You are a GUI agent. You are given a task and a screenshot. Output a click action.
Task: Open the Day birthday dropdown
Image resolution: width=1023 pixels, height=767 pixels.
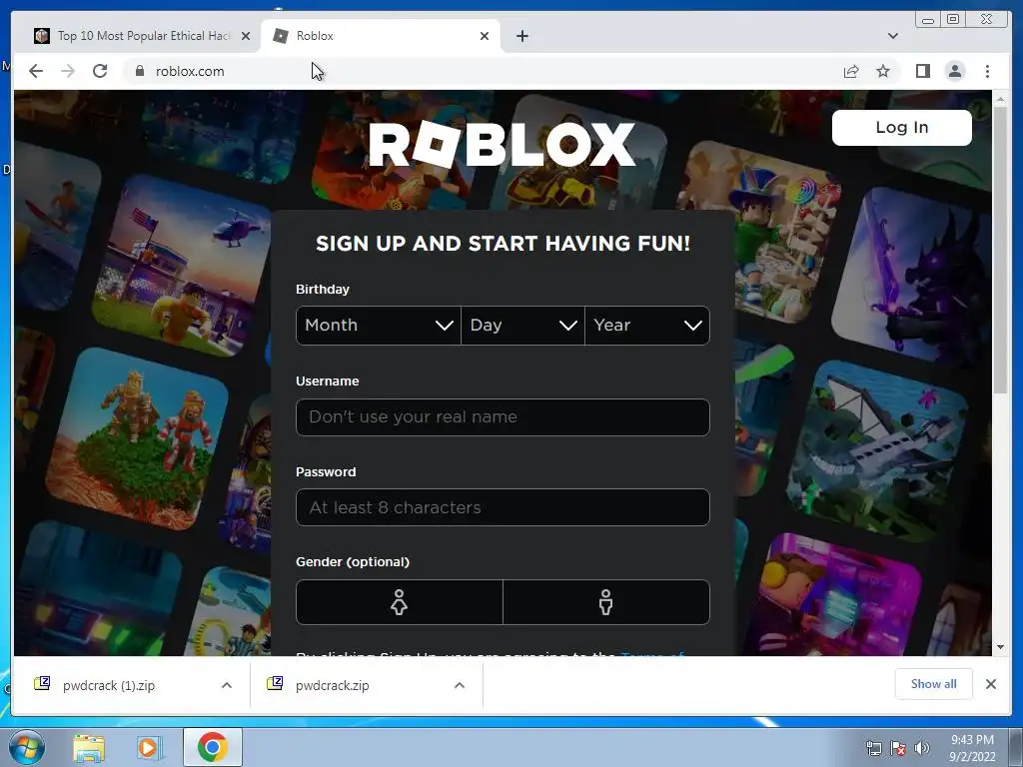(522, 326)
